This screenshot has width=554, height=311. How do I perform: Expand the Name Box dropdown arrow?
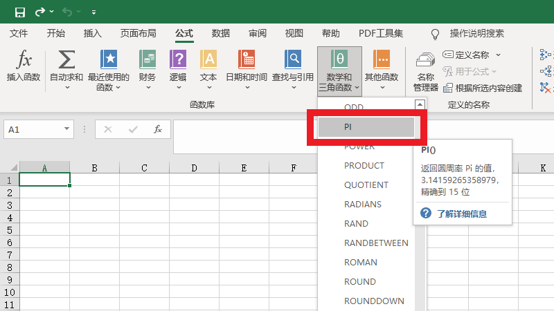point(67,129)
